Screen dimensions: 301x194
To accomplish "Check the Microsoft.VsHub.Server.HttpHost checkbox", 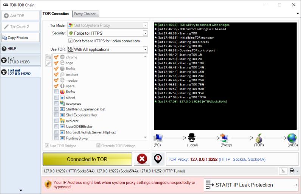I will pos(56,132).
